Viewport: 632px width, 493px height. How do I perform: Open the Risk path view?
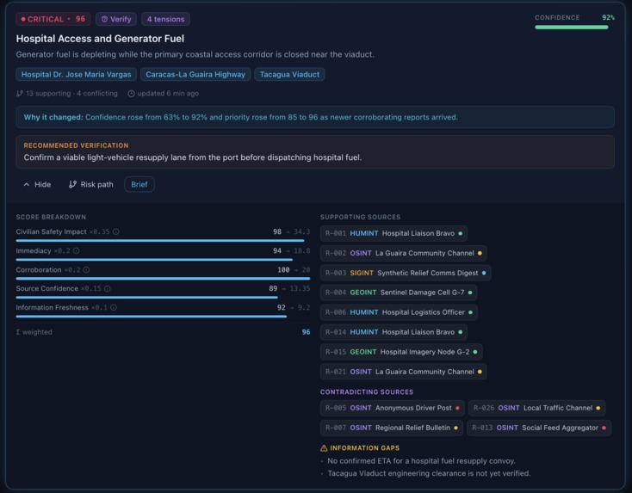(x=91, y=184)
